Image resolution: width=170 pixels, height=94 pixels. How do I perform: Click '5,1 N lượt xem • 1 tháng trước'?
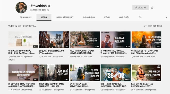pos(82,90)
